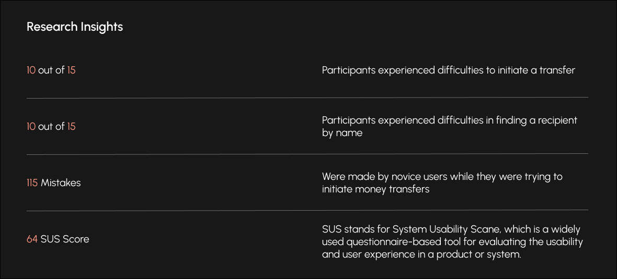The height and width of the screenshot is (279, 617).
Task: Click the divider line above the 115 Mistakes row
Action: tap(307, 154)
